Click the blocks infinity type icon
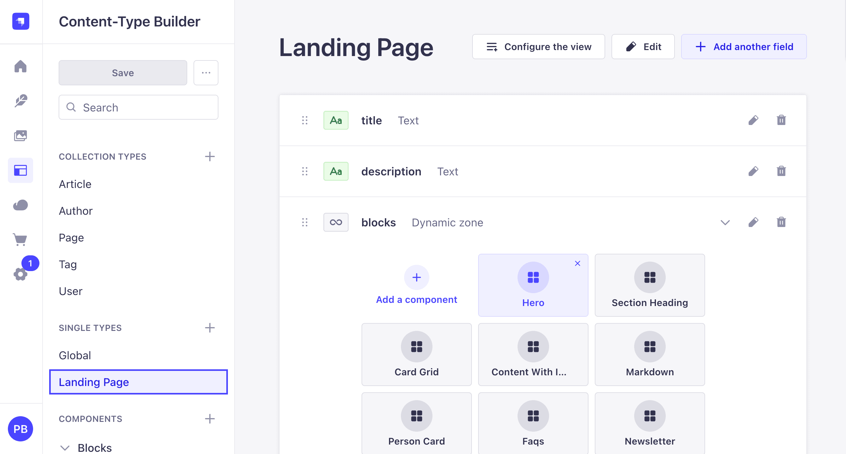The width and height of the screenshot is (846, 454). (336, 222)
